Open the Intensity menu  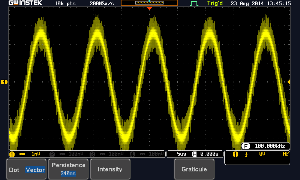pyautogui.click(x=110, y=169)
